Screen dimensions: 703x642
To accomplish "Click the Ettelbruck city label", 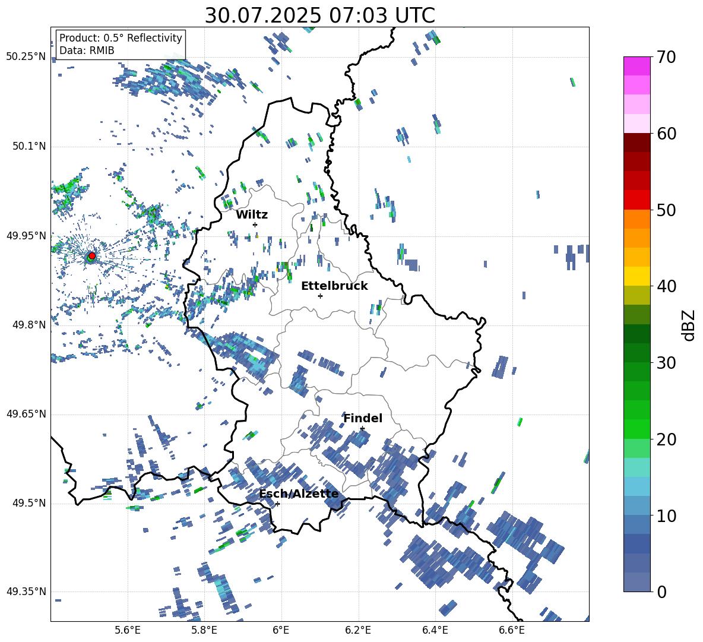I will (x=334, y=286).
